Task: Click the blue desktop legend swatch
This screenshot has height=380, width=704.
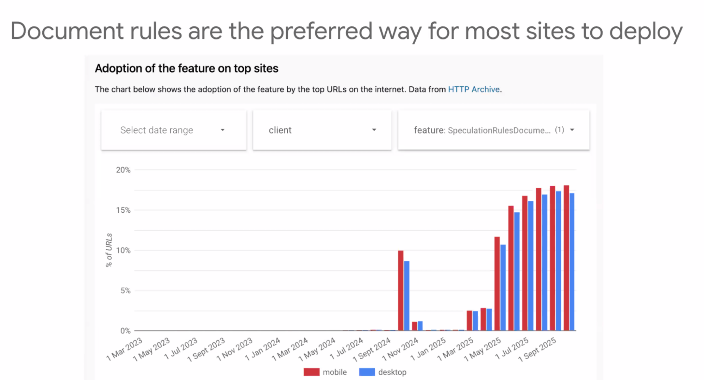Action: pyautogui.click(x=367, y=372)
